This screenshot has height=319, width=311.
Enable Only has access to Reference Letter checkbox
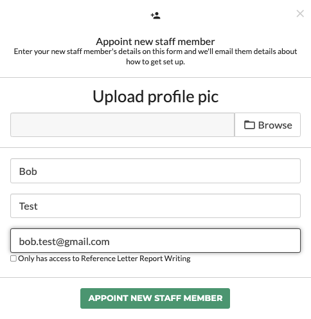(x=13, y=259)
